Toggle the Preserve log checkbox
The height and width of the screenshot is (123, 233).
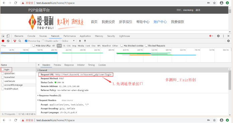pyautogui.click(x=26, y=41)
